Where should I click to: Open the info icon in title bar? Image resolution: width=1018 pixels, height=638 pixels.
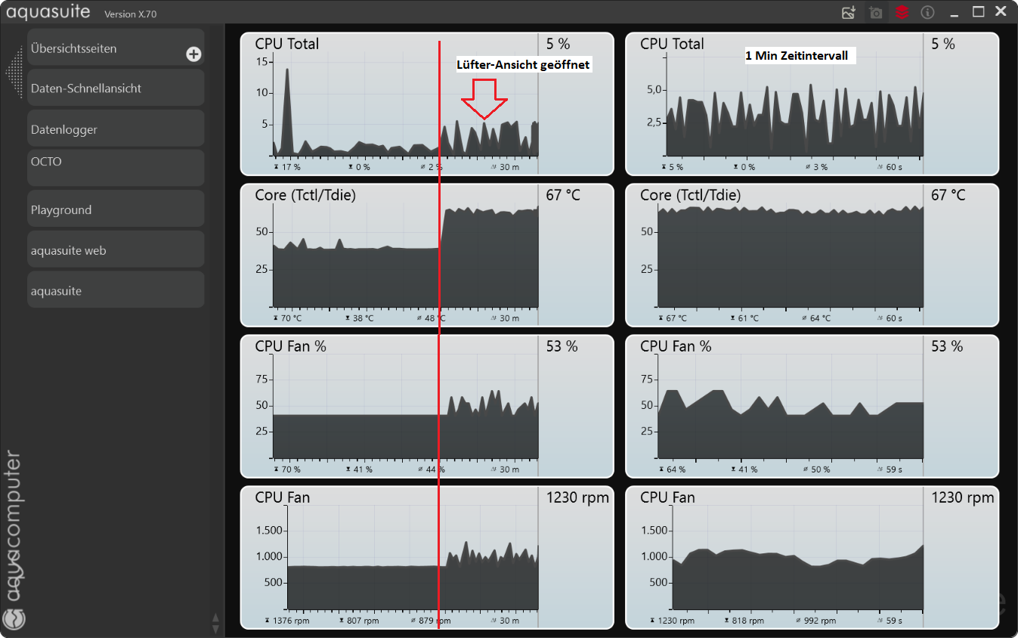tap(928, 12)
